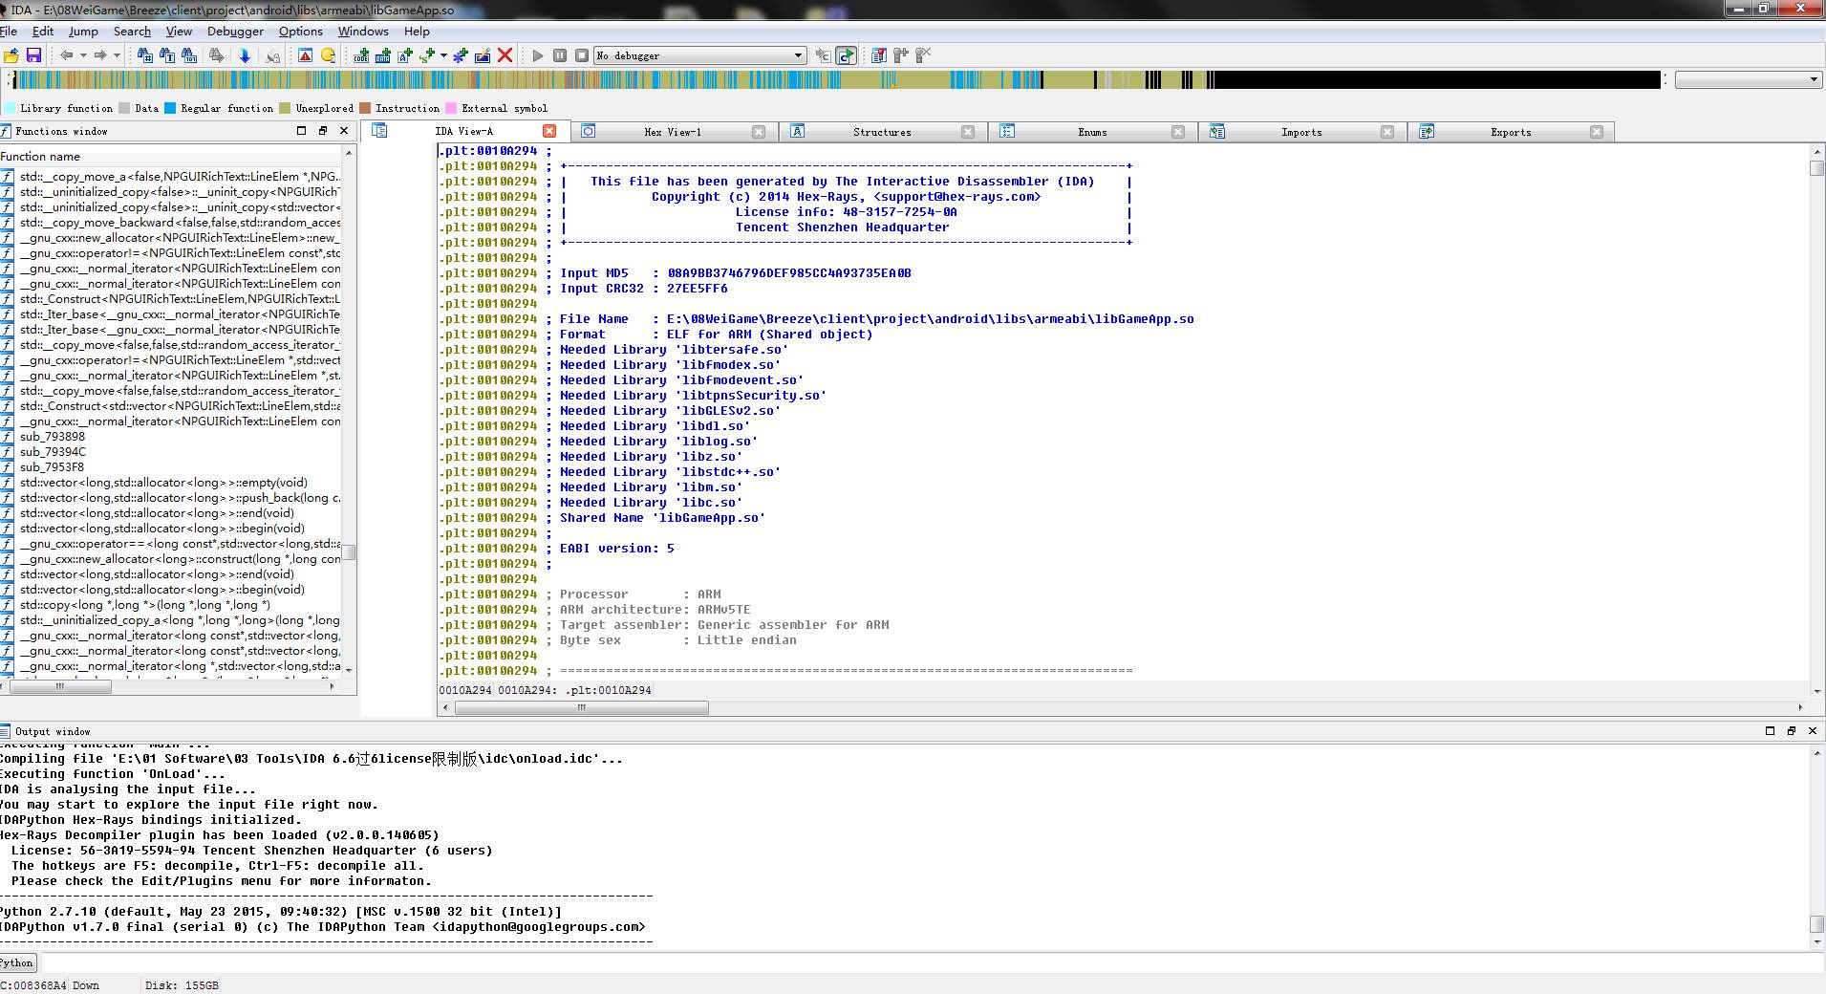Viewport: 1826px width, 994px height.
Task: Float the Functions window panel
Action: 323,131
